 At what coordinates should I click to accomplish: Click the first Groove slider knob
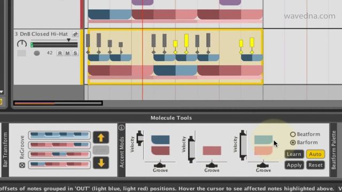160,165
